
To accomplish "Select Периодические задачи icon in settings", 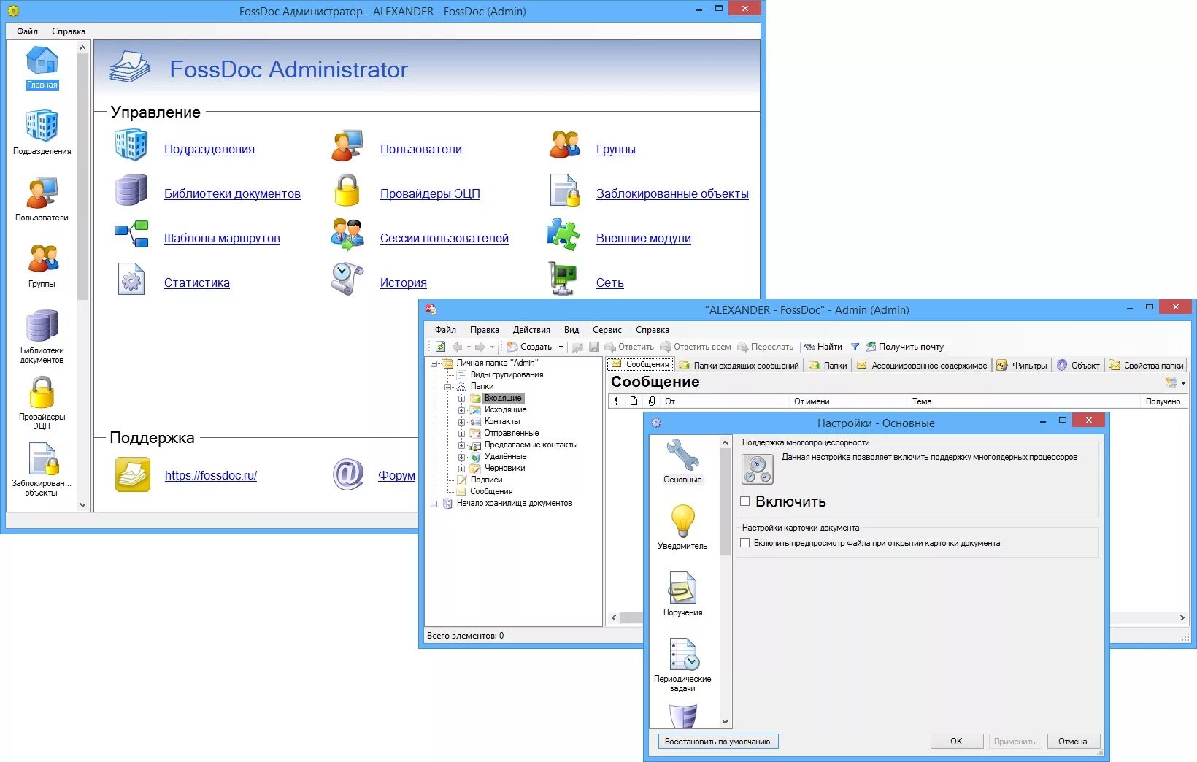I will [x=684, y=655].
